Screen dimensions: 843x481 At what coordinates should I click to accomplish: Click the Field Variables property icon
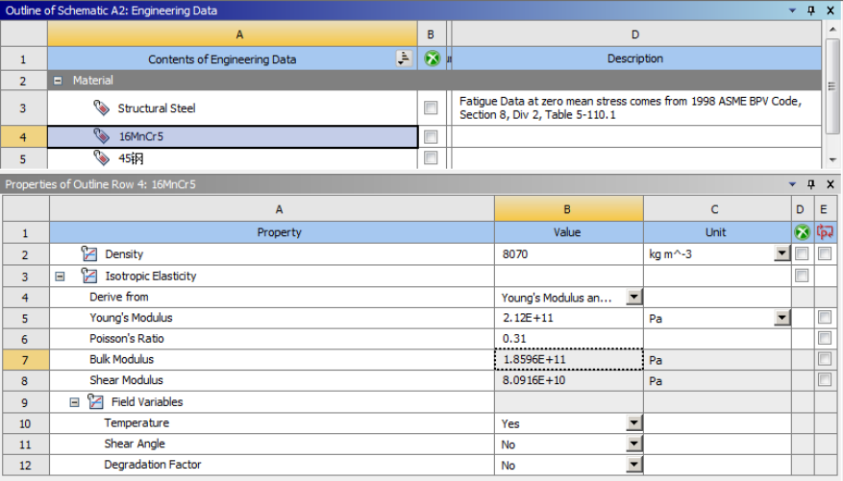coord(95,401)
